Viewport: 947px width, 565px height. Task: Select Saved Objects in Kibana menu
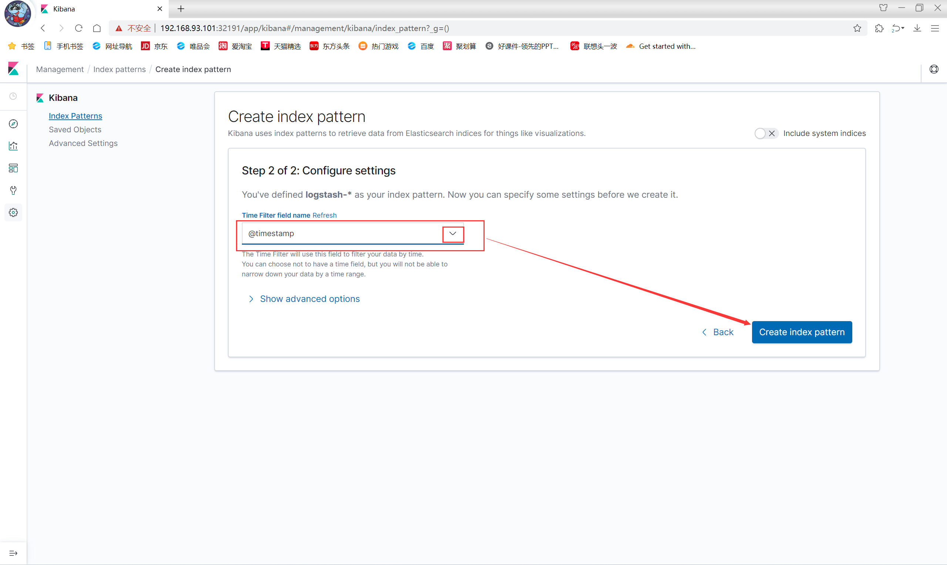[x=75, y=129]
